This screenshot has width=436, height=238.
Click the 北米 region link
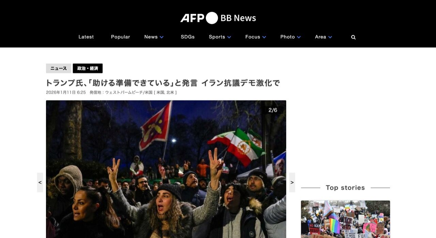pos(170,92)
